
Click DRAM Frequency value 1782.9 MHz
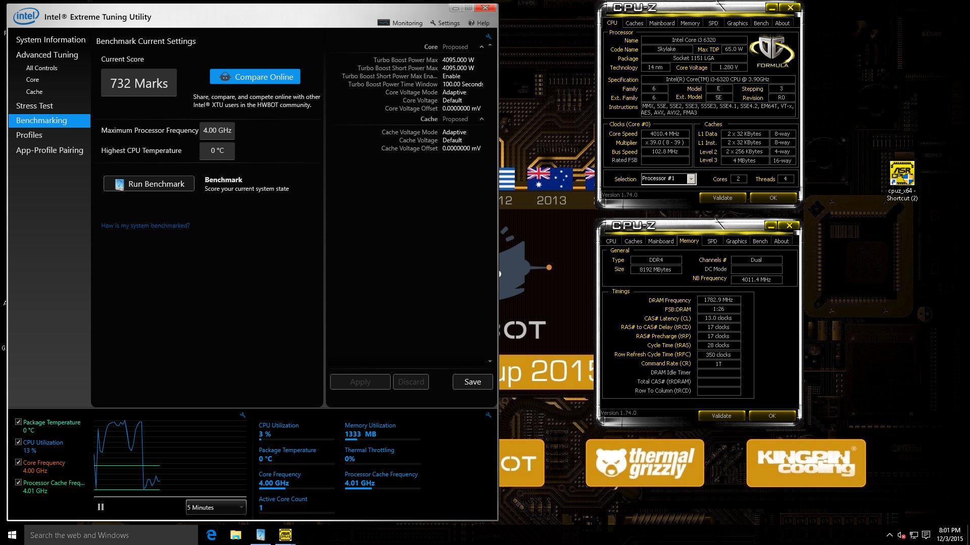[718, 300]
